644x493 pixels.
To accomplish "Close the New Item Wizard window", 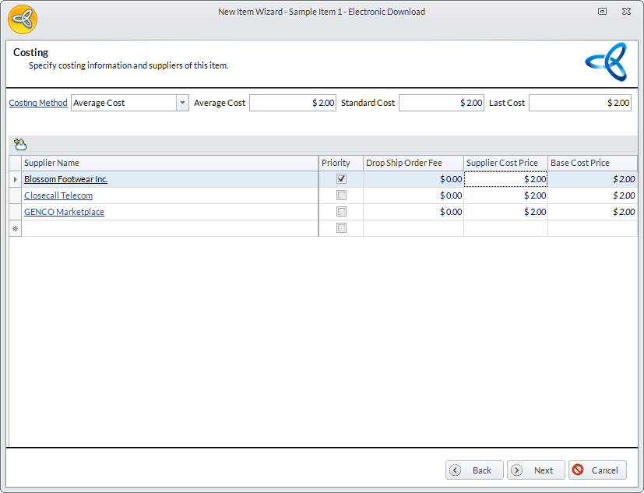I will pyautogui.click(x=625, y=12).
